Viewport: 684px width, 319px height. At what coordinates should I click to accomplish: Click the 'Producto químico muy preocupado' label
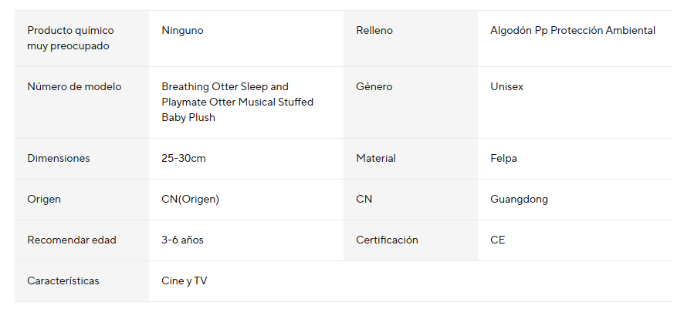click(70, 39)
